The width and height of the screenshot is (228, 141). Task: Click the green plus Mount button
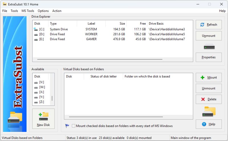click(209, 77)
